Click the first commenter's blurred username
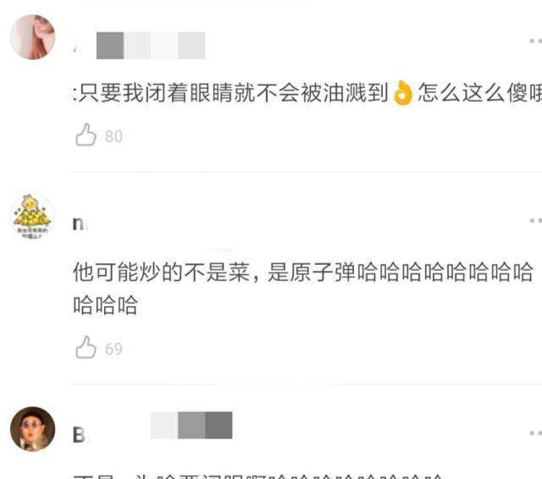The width and height of the screenshot is (542, 479). (x=151, y=46)
